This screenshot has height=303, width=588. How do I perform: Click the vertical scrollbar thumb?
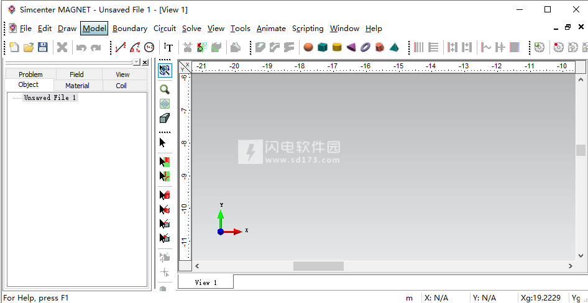[x=581, y=150]
